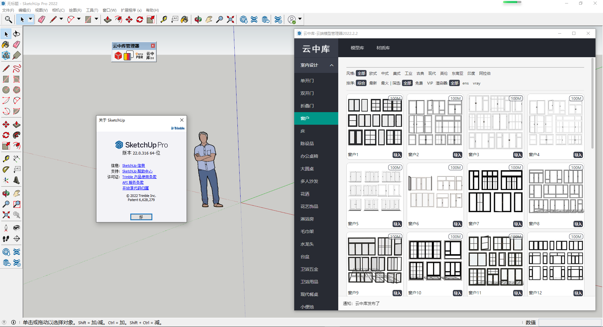603x327 pixels.
Task: Activate the Orbit tool in top toolbar
Action: click(198, 19)
